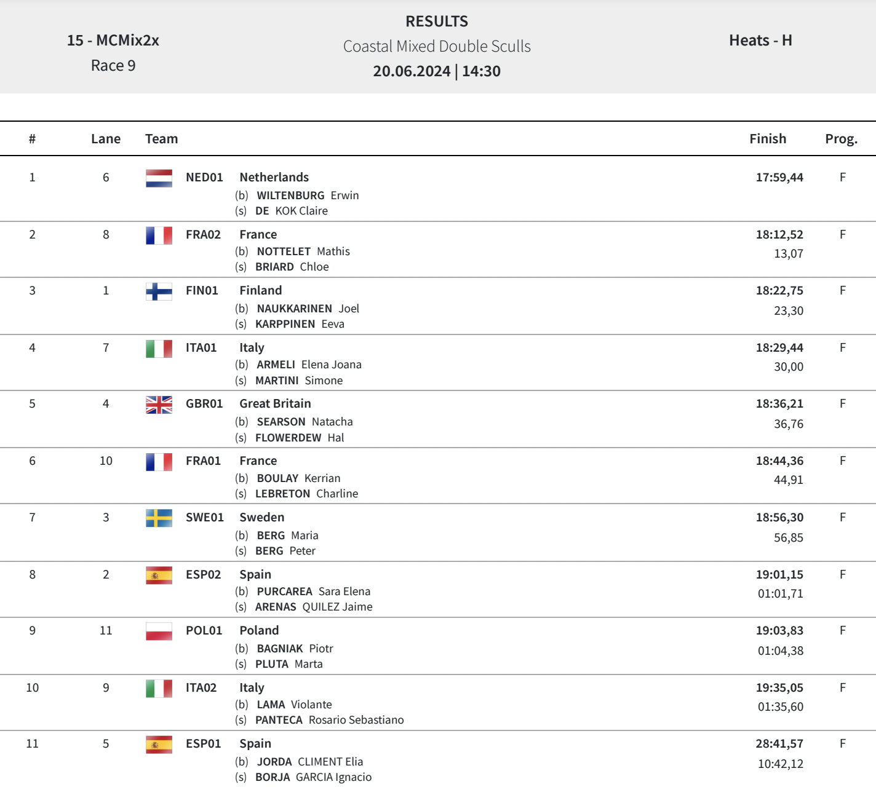Viewport: 876px width, 787px height.
Task: Click the FRA01 France flag icon
Action: [x=159, y=462]
